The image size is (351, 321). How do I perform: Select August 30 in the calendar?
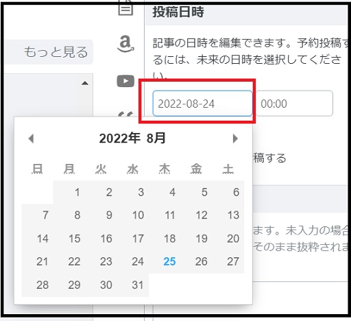coord(101,285)
